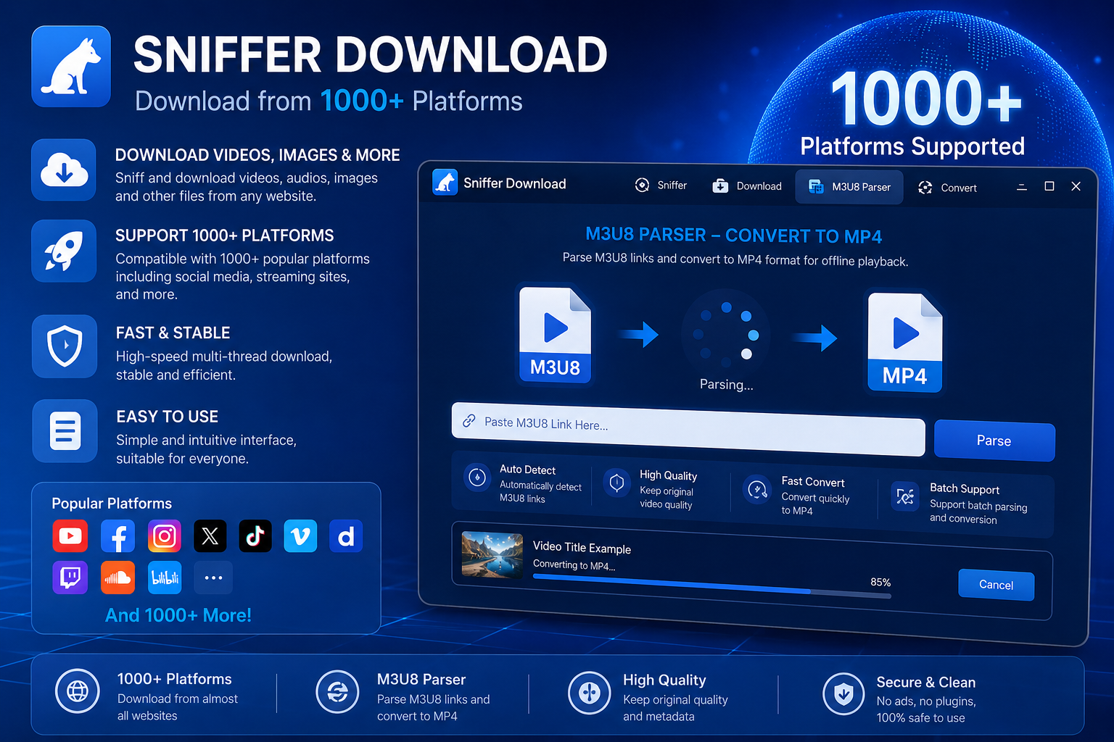Select the X (Twitter) platform icon
The height and width of the screenshot is (742, 1114).
[x=210, y=536]
